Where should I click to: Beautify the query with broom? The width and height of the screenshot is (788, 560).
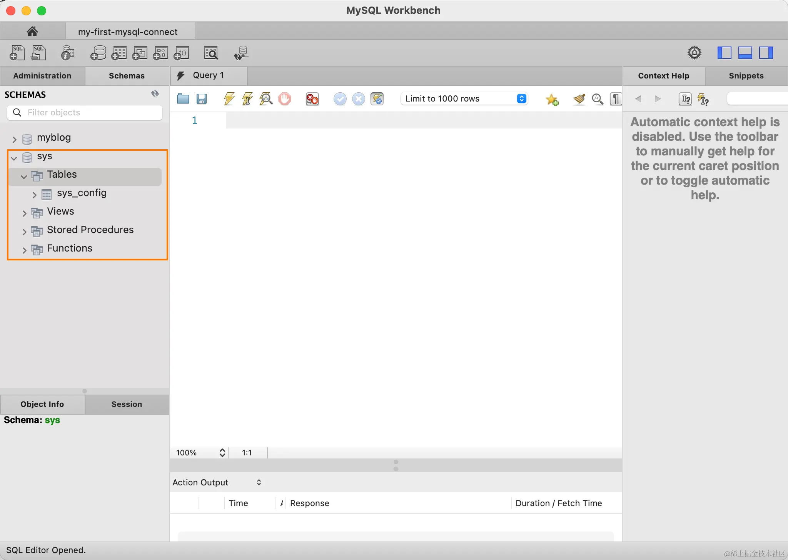[579, 99]
